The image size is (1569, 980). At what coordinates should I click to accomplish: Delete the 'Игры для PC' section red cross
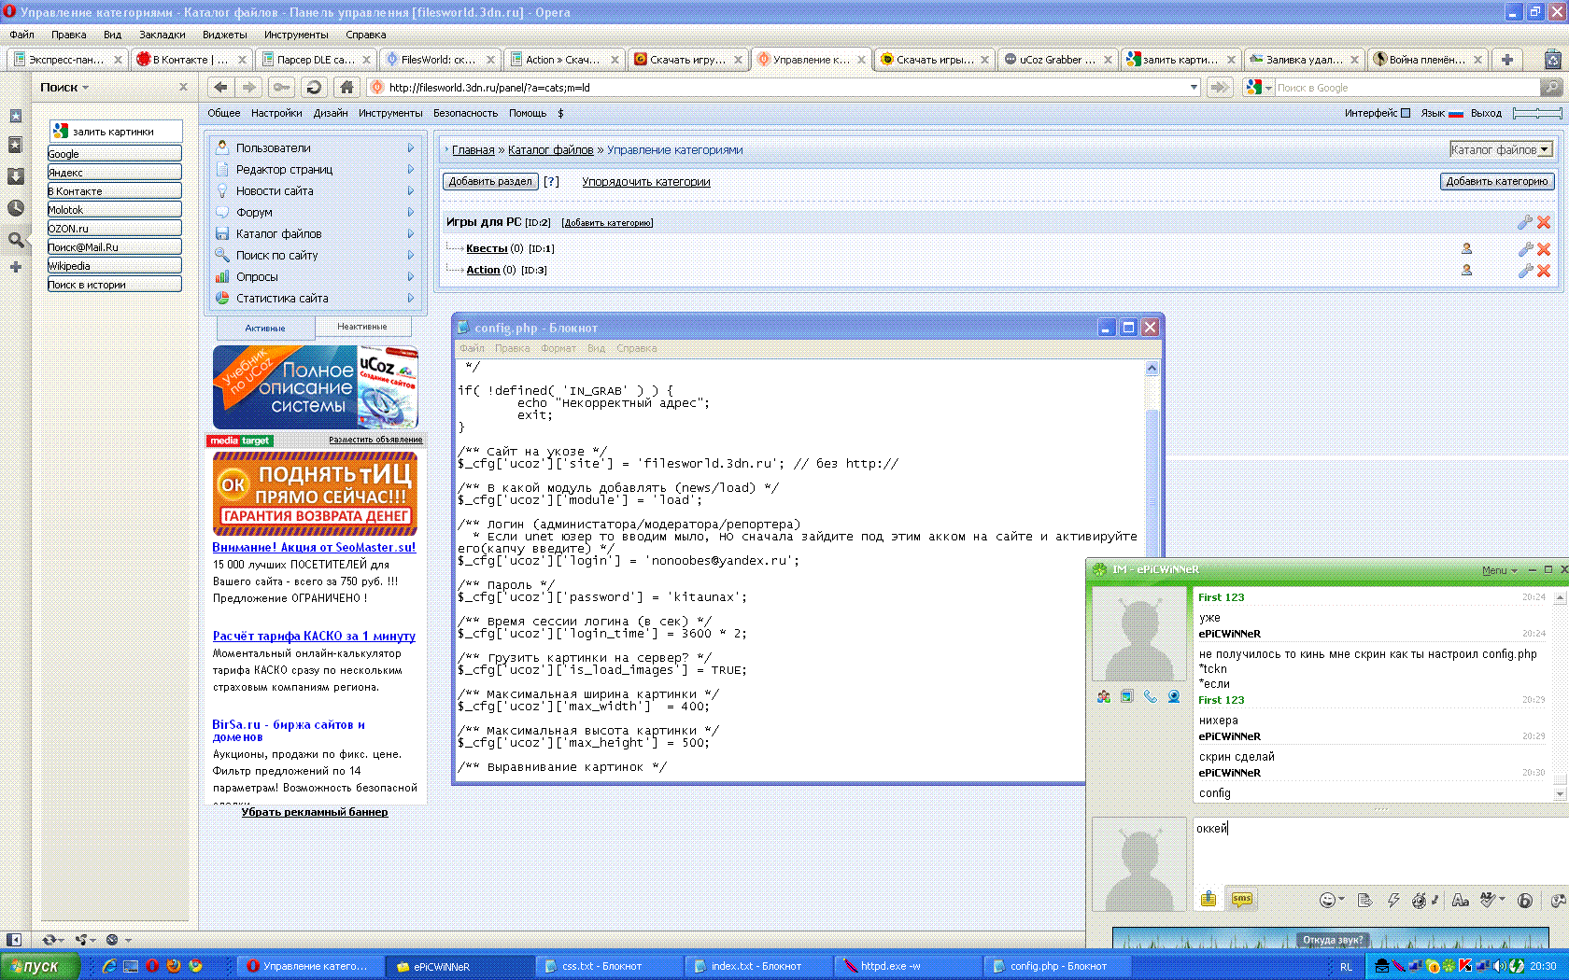tap(1544, 222)
